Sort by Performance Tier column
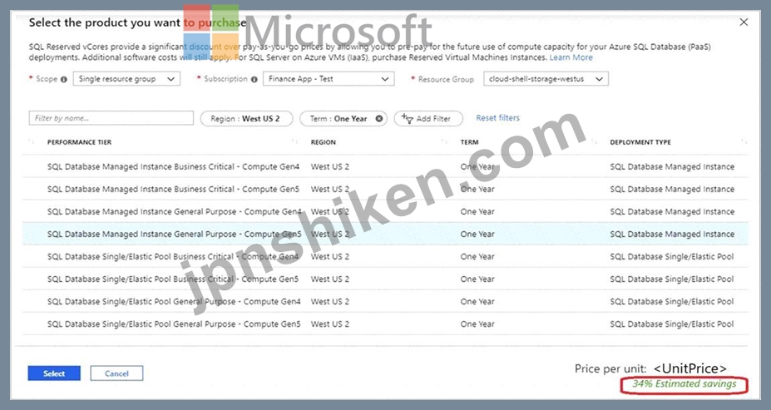 79,142
